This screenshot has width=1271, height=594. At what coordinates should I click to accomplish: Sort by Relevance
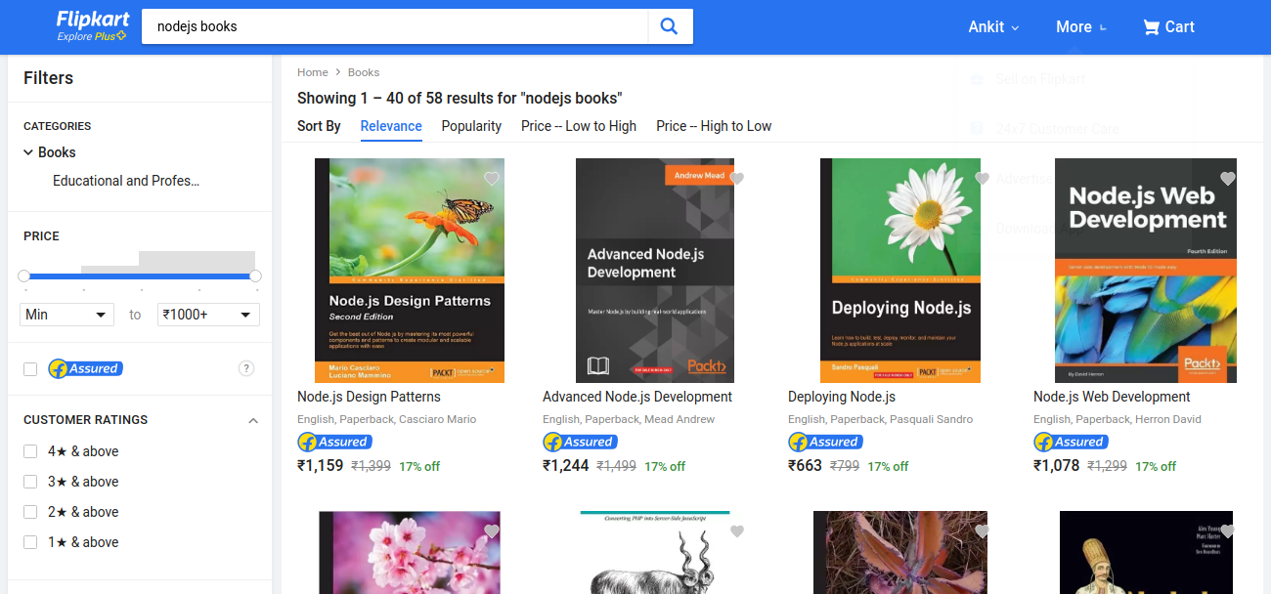(x=391, y=126)
